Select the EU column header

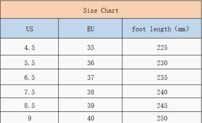90,28
